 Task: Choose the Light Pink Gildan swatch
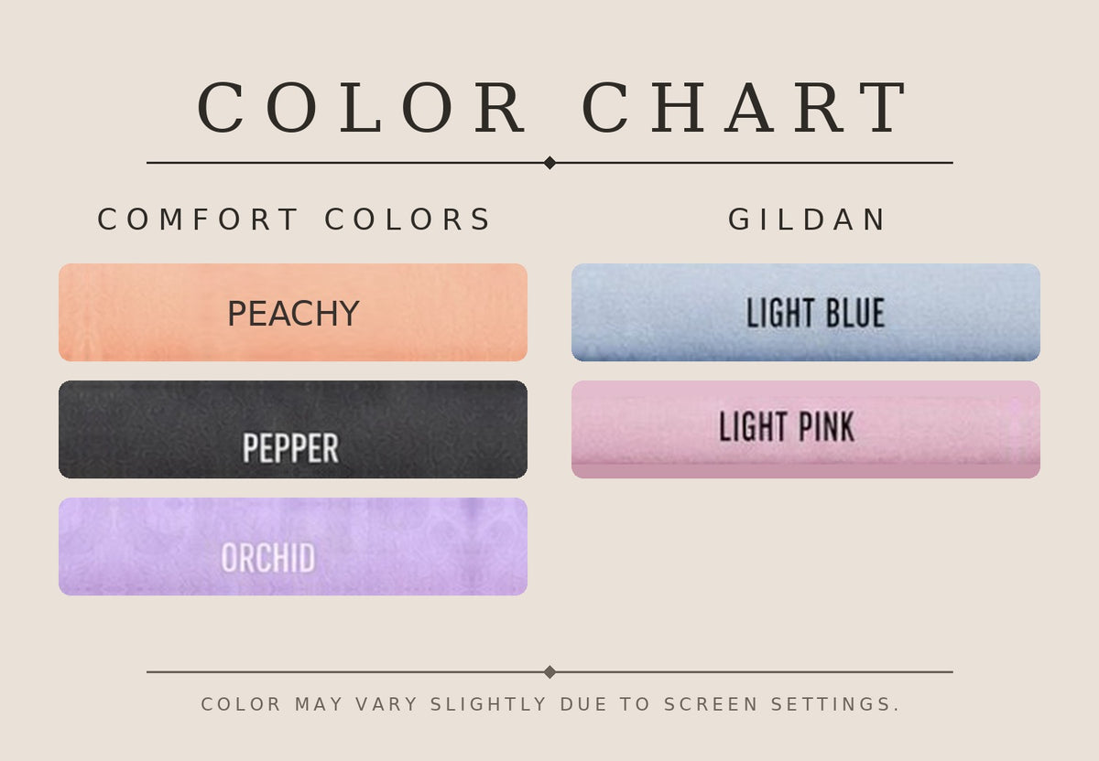[806, 429]
